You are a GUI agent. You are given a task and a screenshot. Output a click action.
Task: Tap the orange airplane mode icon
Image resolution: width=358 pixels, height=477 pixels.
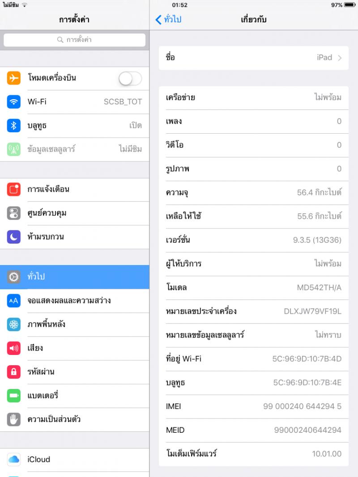[14, 78]
